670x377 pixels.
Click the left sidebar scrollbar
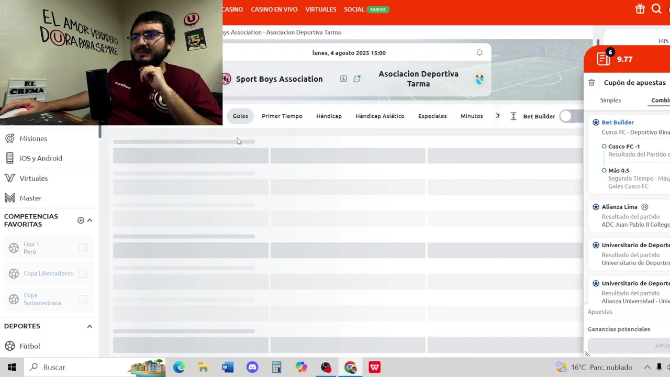pyautogui.click(x=99, y=131)
